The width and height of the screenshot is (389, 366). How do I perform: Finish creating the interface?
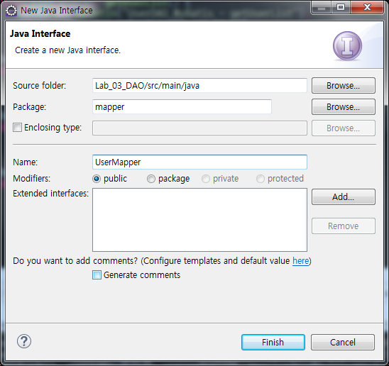coord(273,342)
